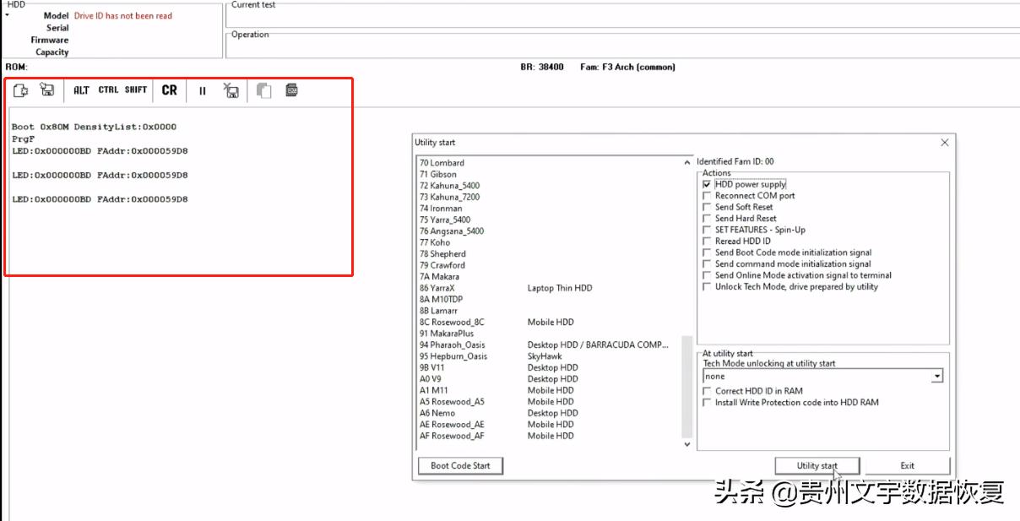
Task: Select family A1 M11
Action: 550,391
